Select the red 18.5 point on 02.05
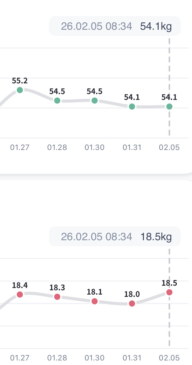This screenshot has height=365, width=192. pyautogui.click(x=169, y=292)
